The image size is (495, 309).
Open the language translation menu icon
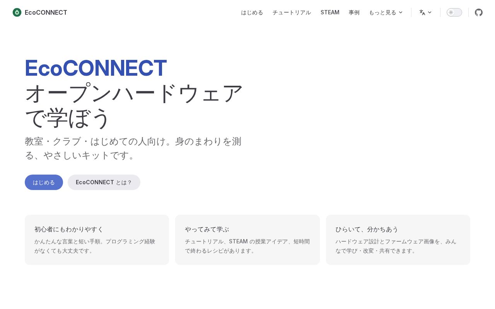click(425, 12)
